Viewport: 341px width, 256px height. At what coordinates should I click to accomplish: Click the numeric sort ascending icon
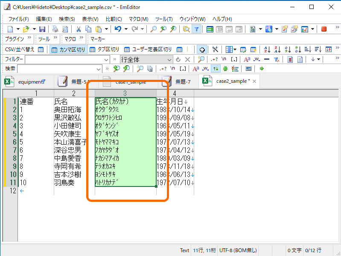[x=288, y=49]
